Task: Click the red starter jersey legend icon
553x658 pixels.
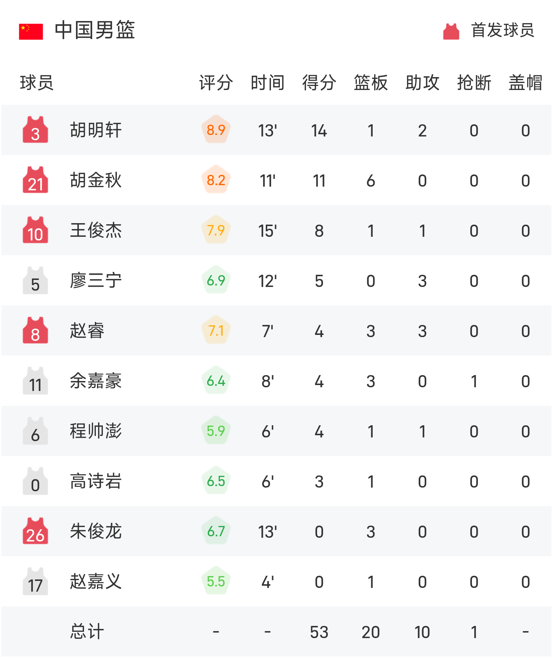Action: 451,31
